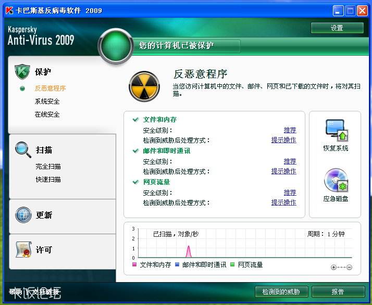Click the plus zoom control on chart
Viewport: 372px width, 305px height.
click(x=334, y=268)
